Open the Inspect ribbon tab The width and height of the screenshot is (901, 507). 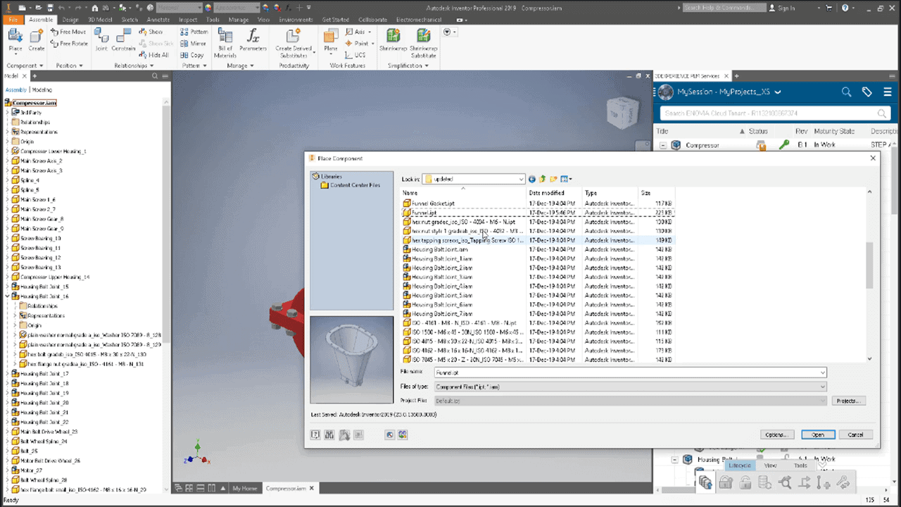188,20
